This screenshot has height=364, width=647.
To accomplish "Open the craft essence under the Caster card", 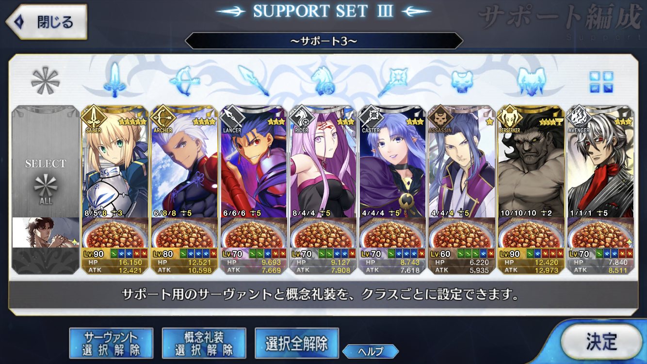I will point(393,233).
